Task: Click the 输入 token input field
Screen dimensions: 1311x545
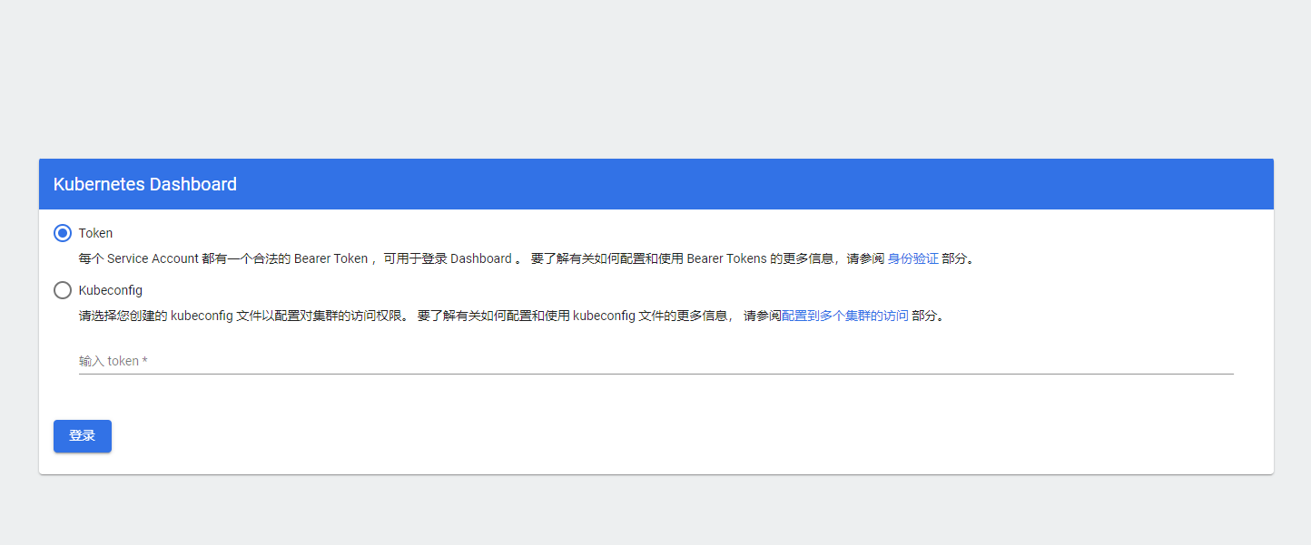Action: (655, 361)
